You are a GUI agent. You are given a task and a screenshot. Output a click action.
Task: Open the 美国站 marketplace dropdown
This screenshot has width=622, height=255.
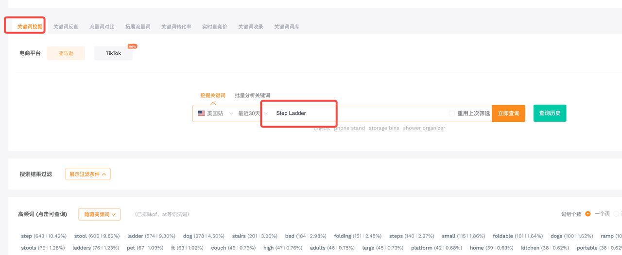click(216, 113)
